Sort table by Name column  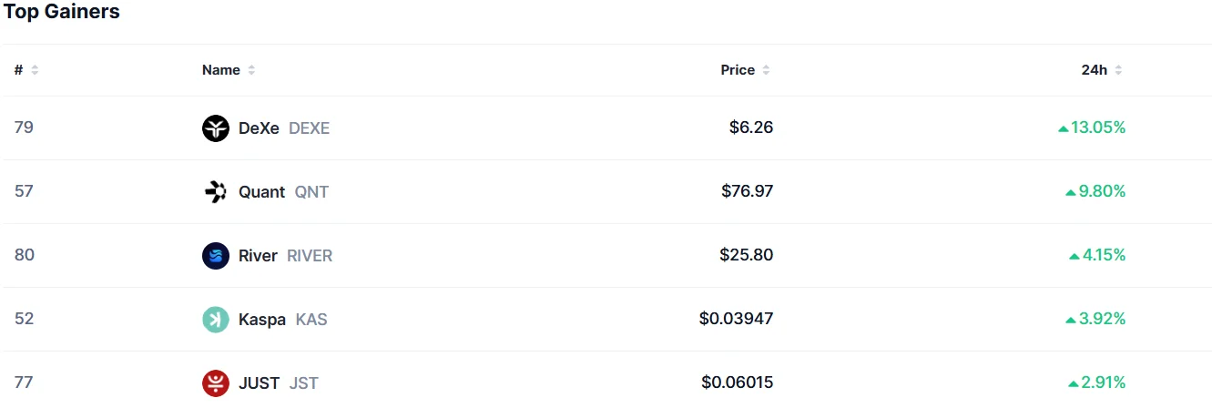point(229,70)
